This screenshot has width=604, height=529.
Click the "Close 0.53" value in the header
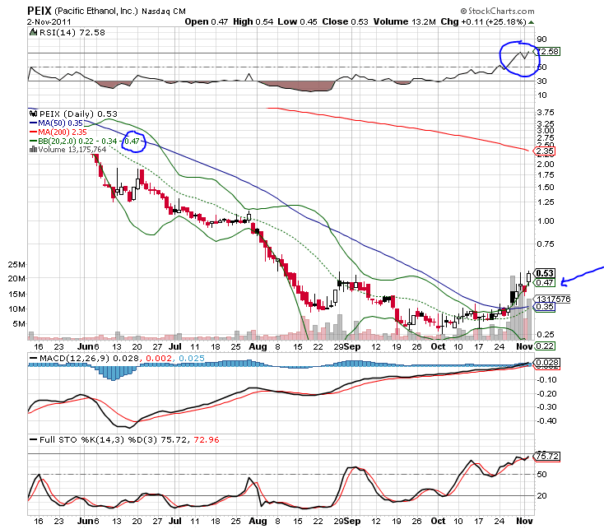click(345, 21)
